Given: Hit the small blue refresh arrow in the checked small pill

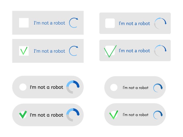Looking at the screenshot, I should [158, 115].
